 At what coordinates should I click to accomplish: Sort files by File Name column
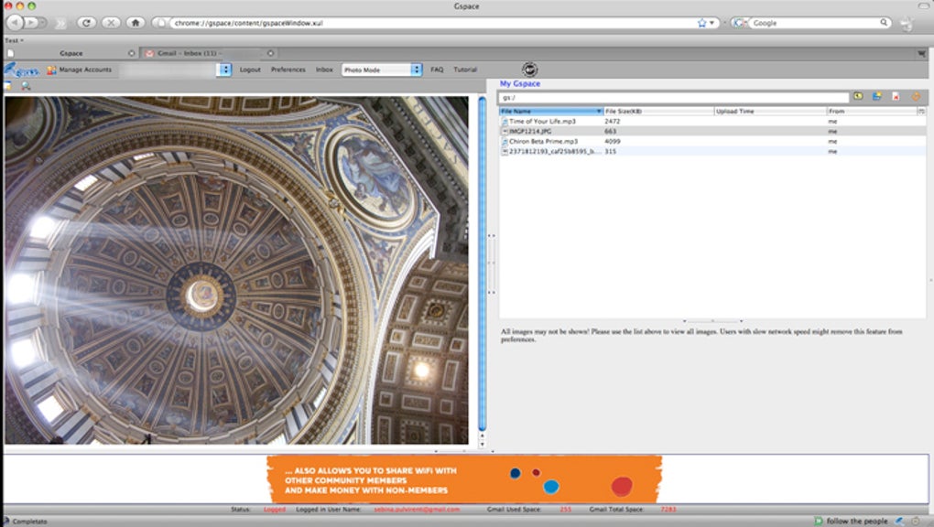(551, 112)
